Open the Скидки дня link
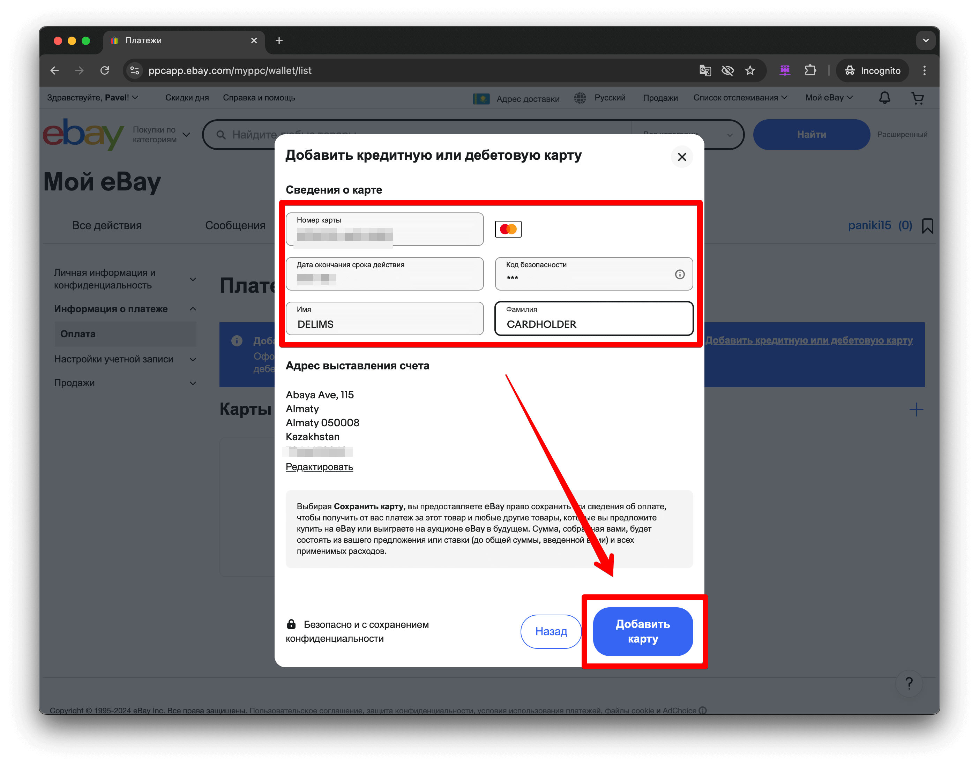The image size is (979, 766). (x=187, y=98)
